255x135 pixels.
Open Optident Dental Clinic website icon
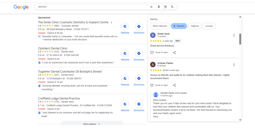pyautogui.click(x=125, y=53)
